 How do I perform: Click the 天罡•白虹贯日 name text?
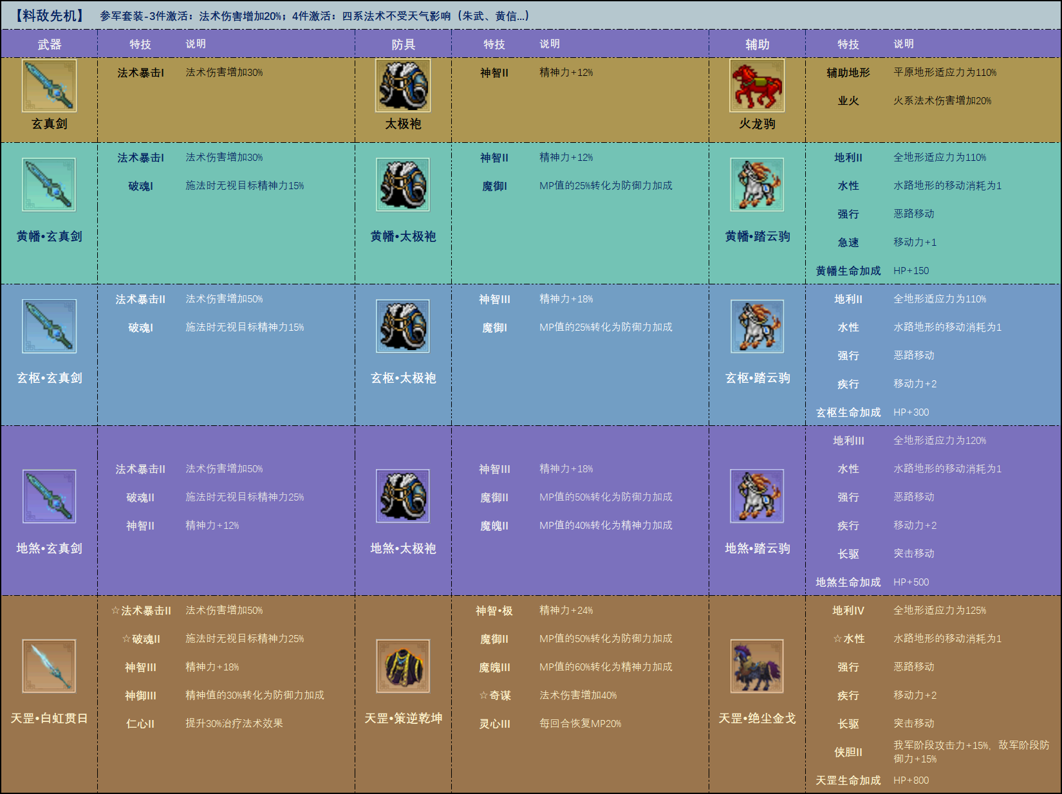point(50,718)
